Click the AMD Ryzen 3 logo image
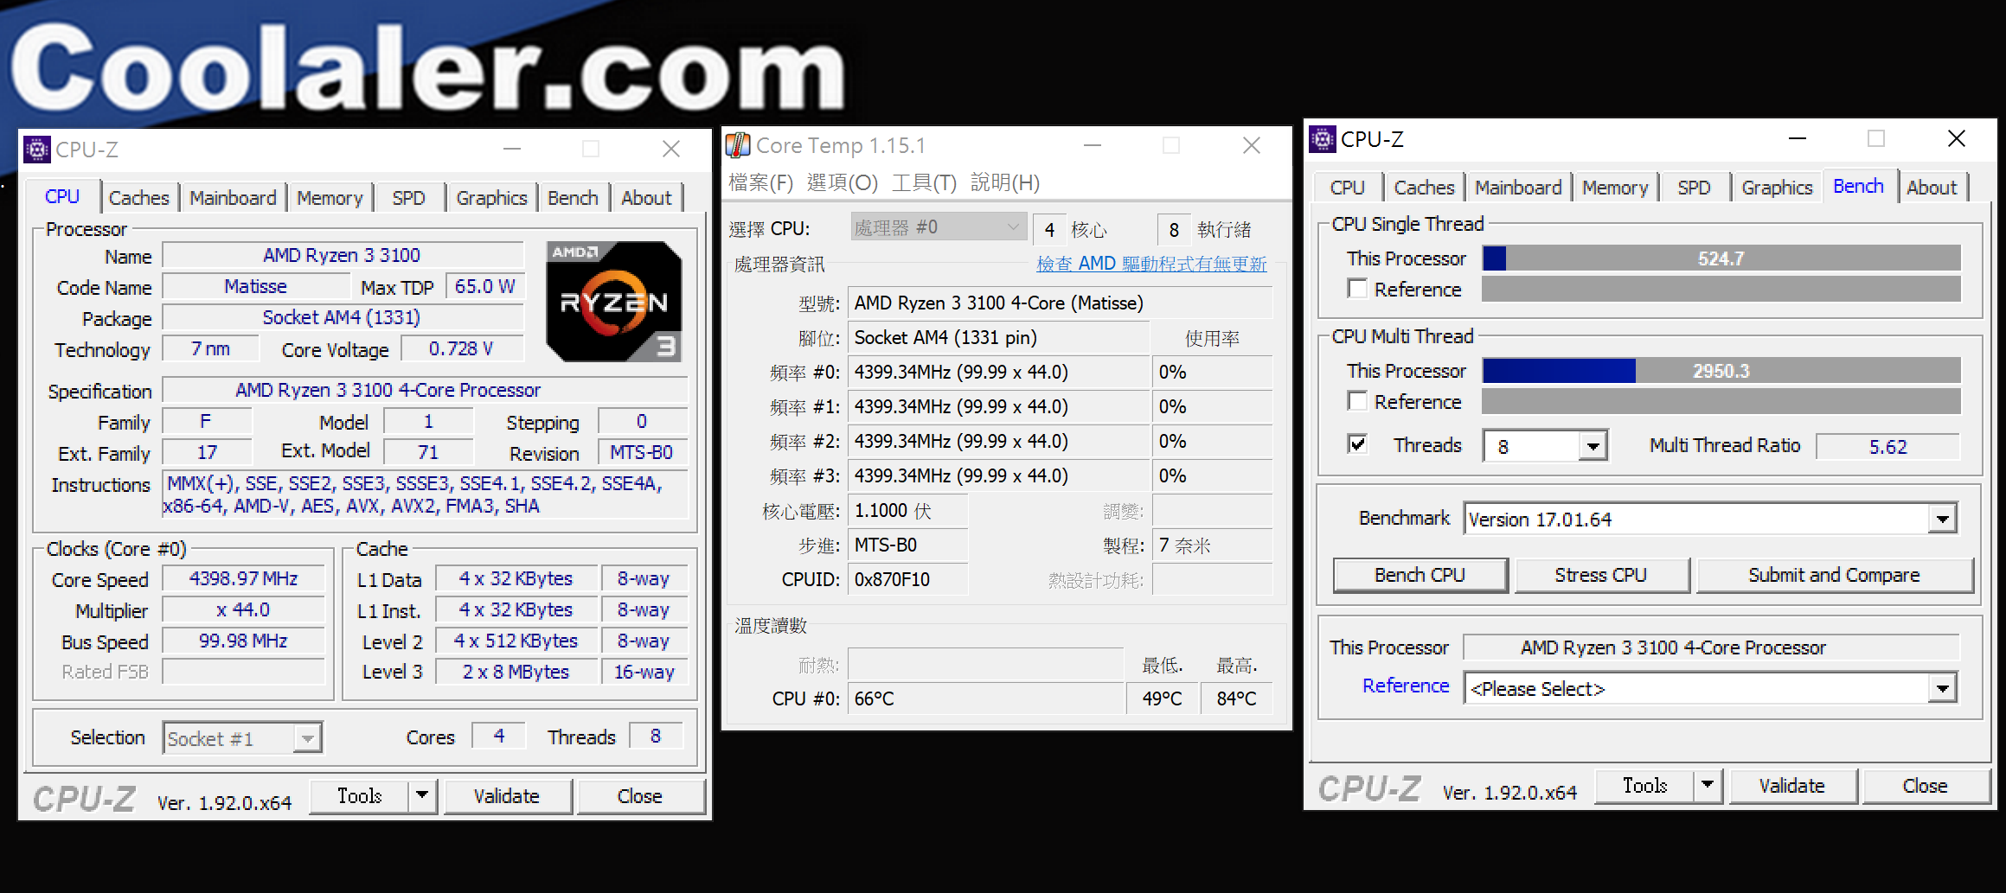The image size is (2006, 893). (x=614, y=302)
